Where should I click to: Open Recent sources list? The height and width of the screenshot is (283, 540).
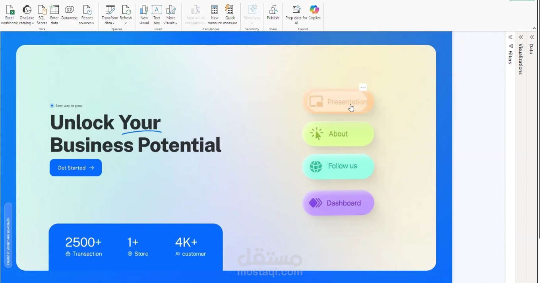click(x=87, y=15)
